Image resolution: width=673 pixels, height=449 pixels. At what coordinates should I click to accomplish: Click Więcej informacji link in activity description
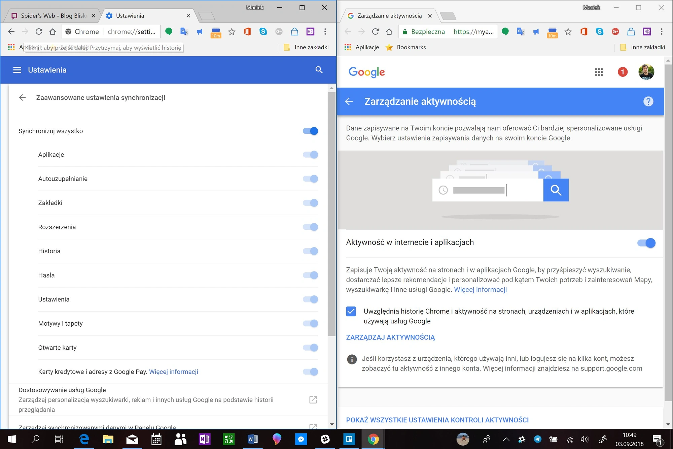(x=481, y=290)
